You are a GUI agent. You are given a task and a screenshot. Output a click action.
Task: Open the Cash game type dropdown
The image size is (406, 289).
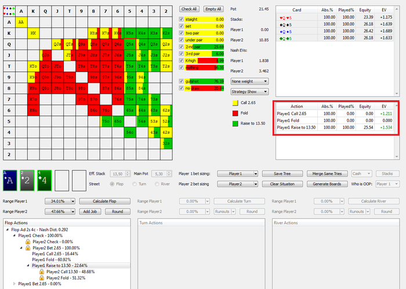(362, 173)
